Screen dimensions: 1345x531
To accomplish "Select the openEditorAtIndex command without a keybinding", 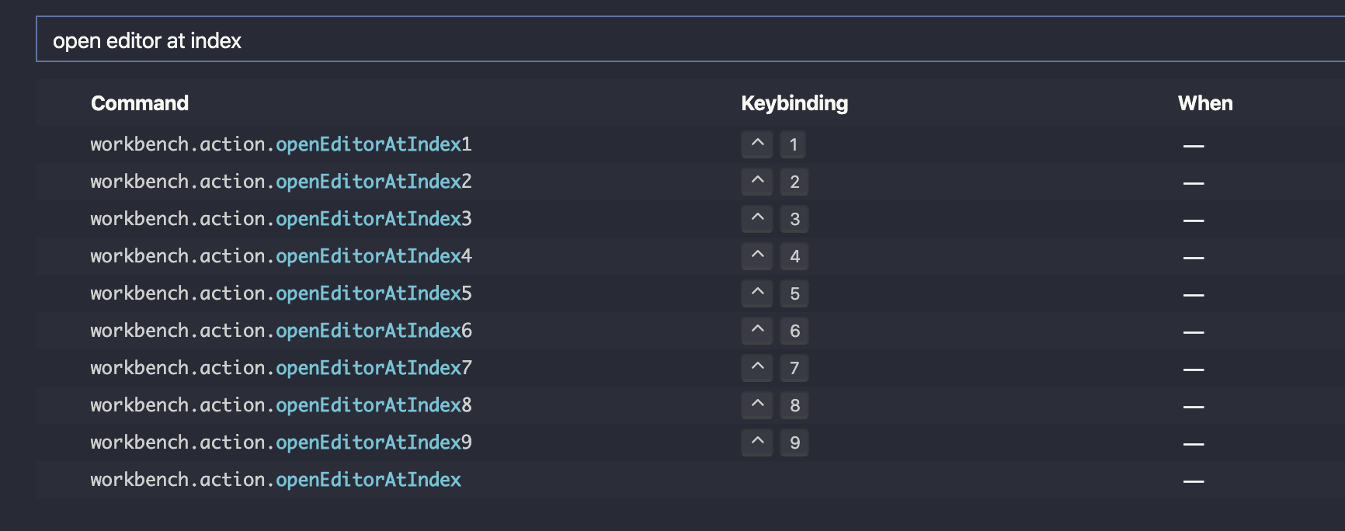I will [276, 480].
